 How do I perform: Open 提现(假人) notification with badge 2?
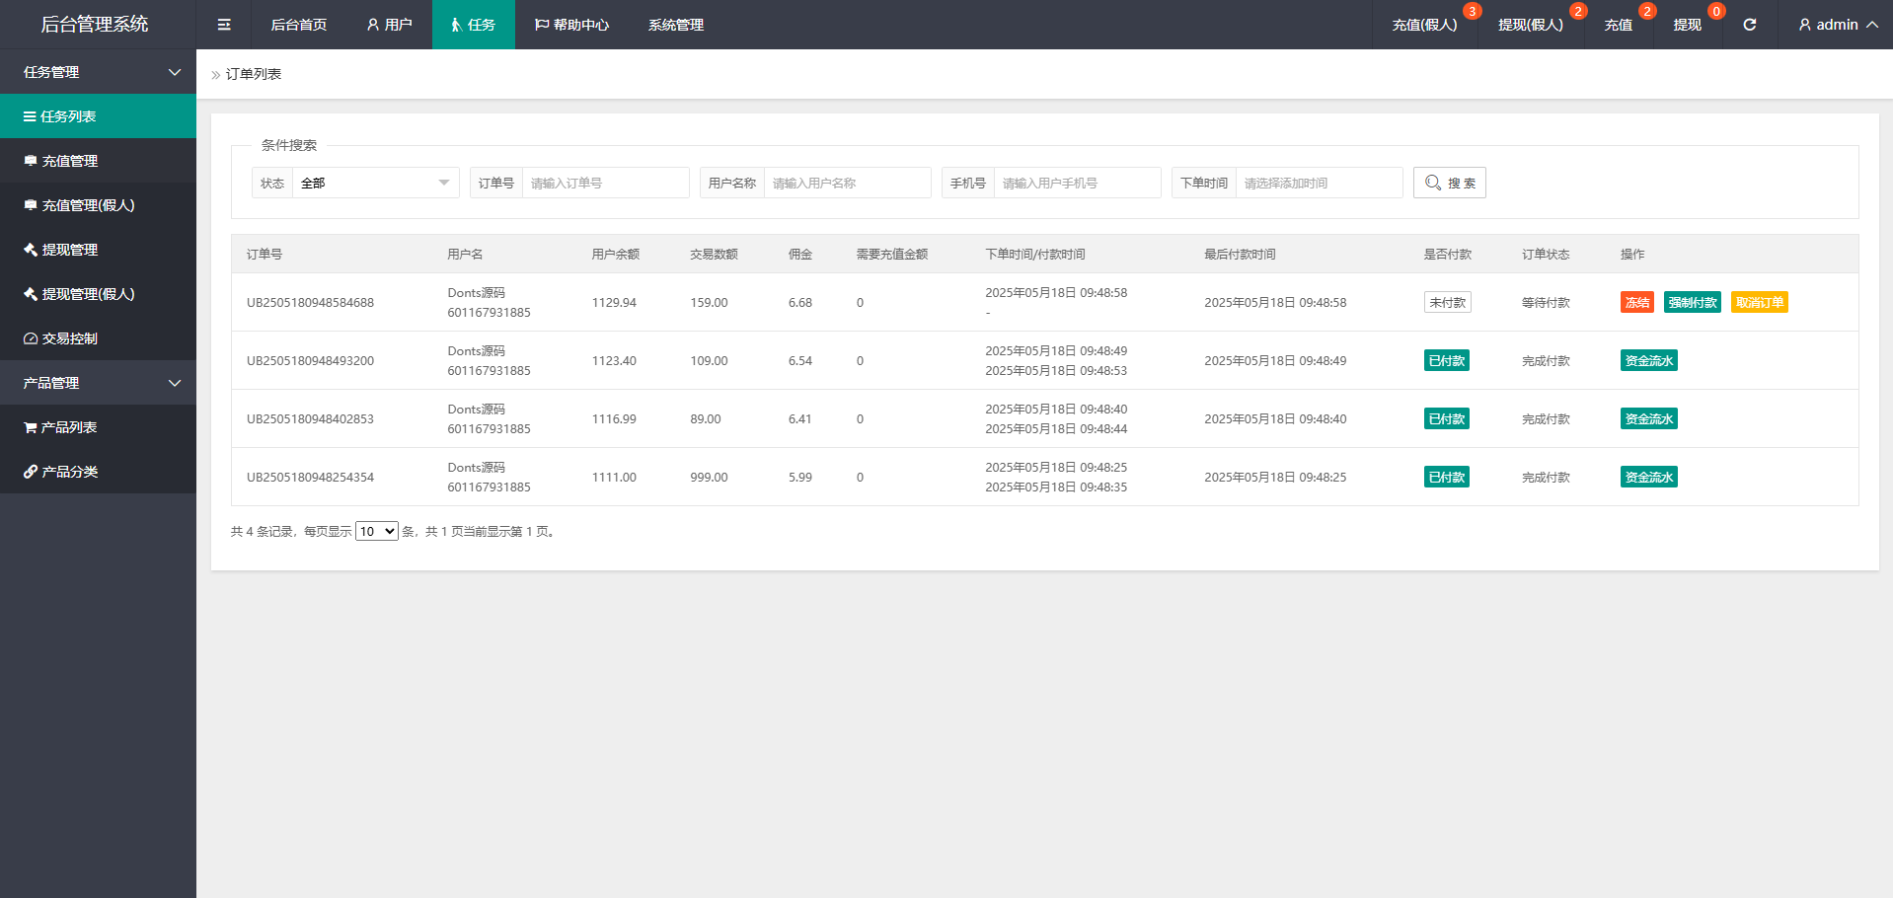1530,25
